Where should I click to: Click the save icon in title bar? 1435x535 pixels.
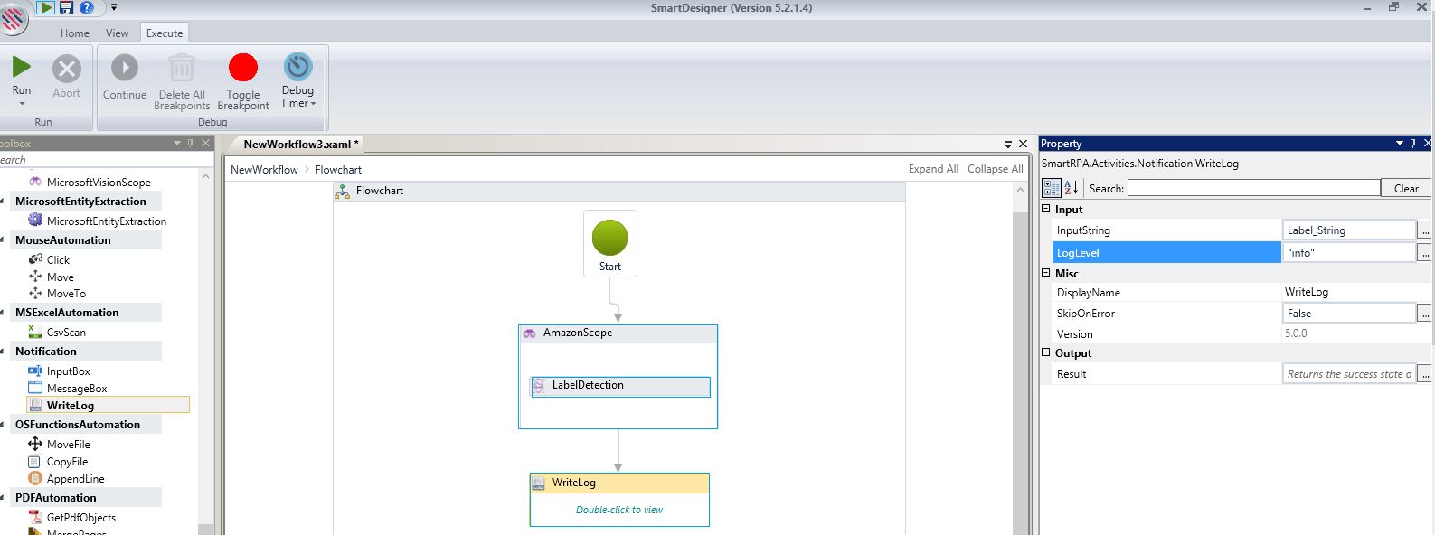tap(66, 7)
